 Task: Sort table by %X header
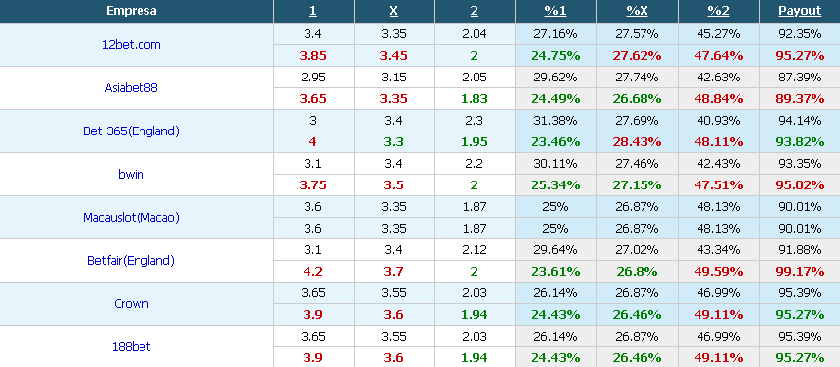pyautogui.click(x=637, y=11)
